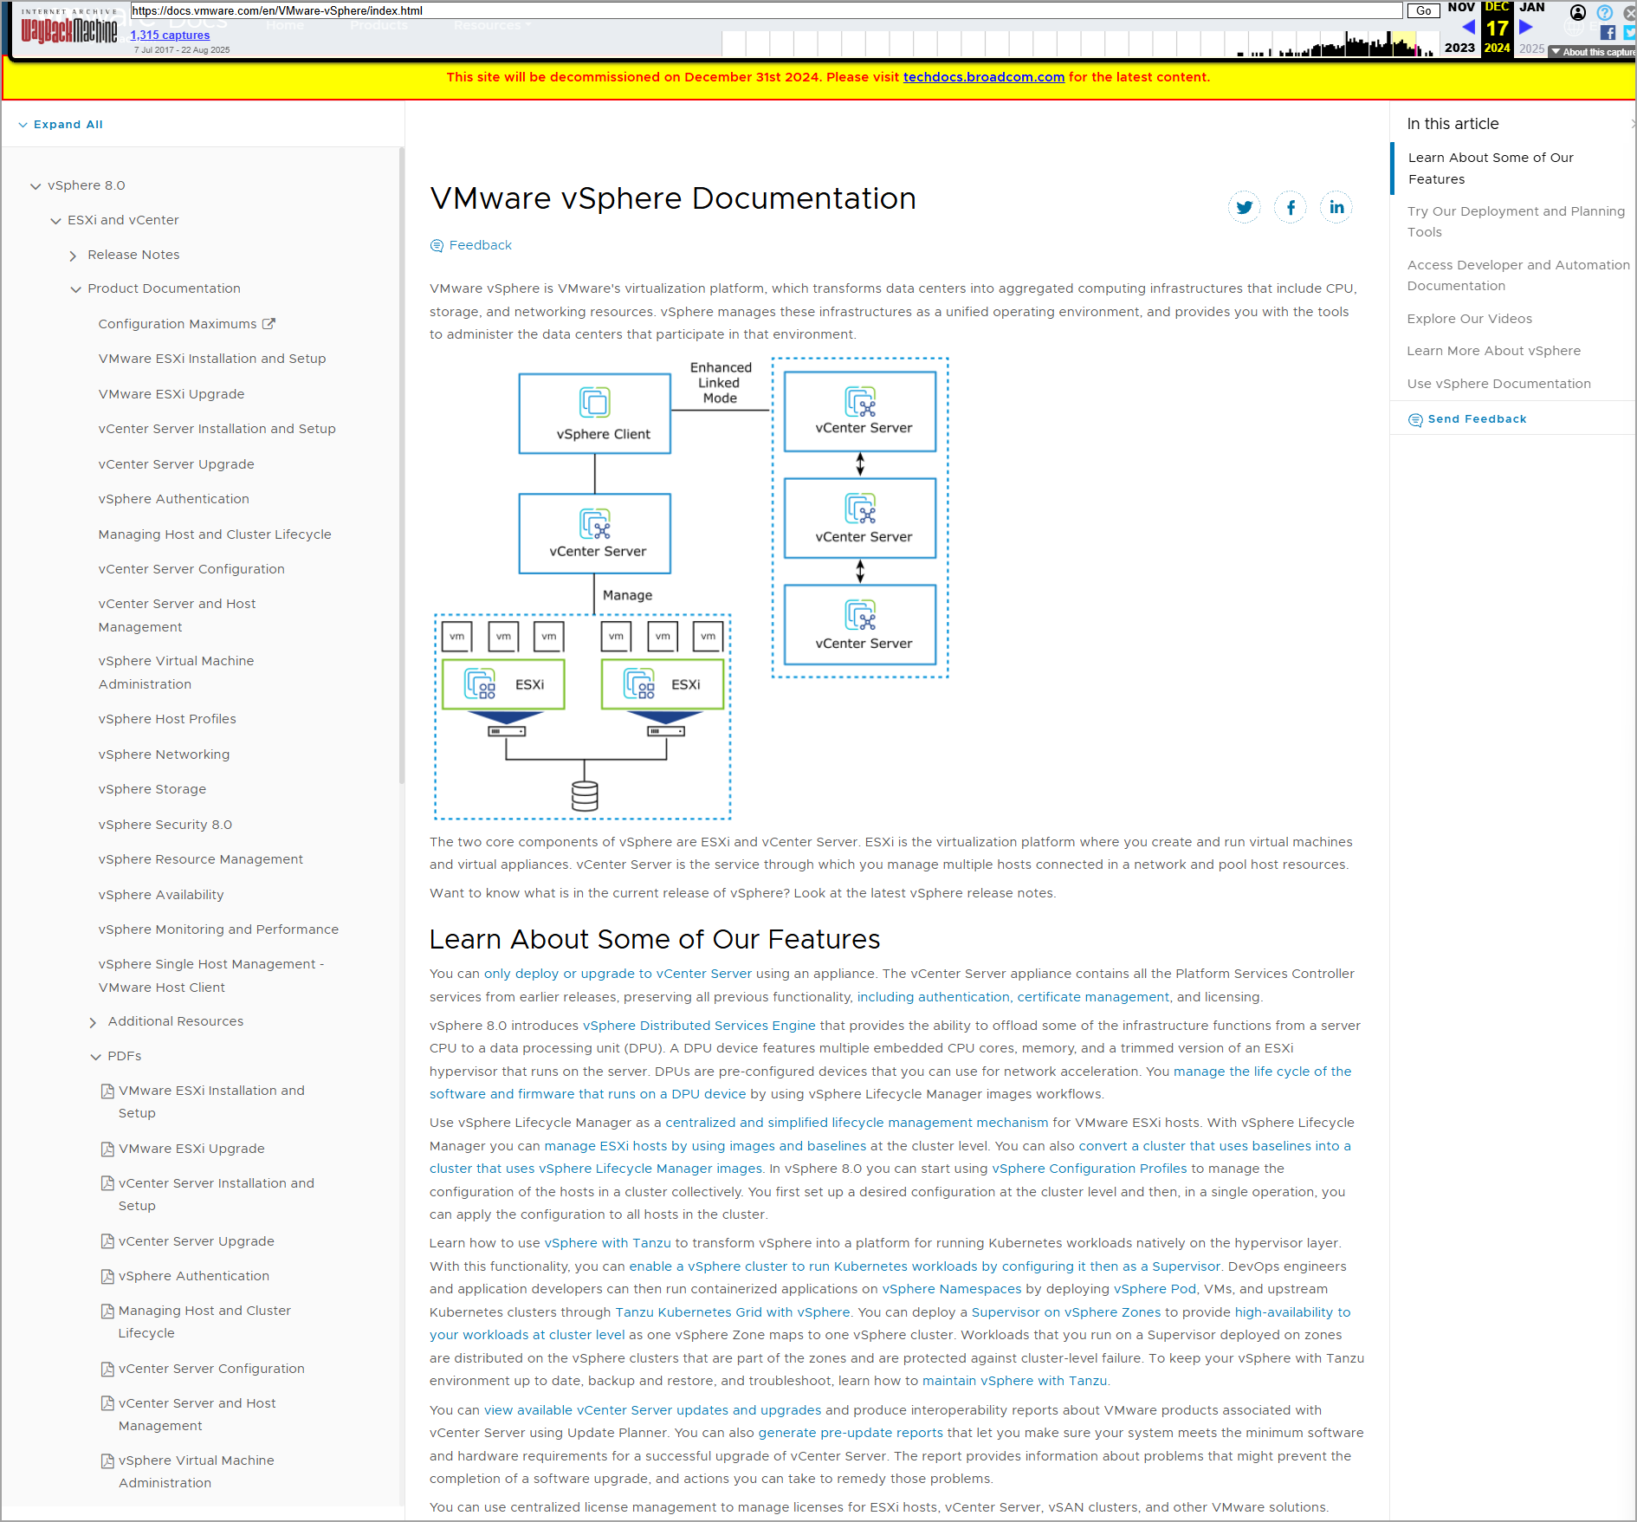Share page via Twitter icon
This screenshot has width=1637, height=1522.
coord(1244,208)
